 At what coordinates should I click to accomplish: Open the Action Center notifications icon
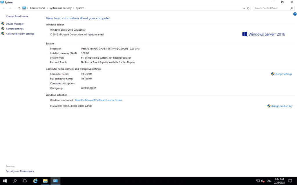coord(290,181)
